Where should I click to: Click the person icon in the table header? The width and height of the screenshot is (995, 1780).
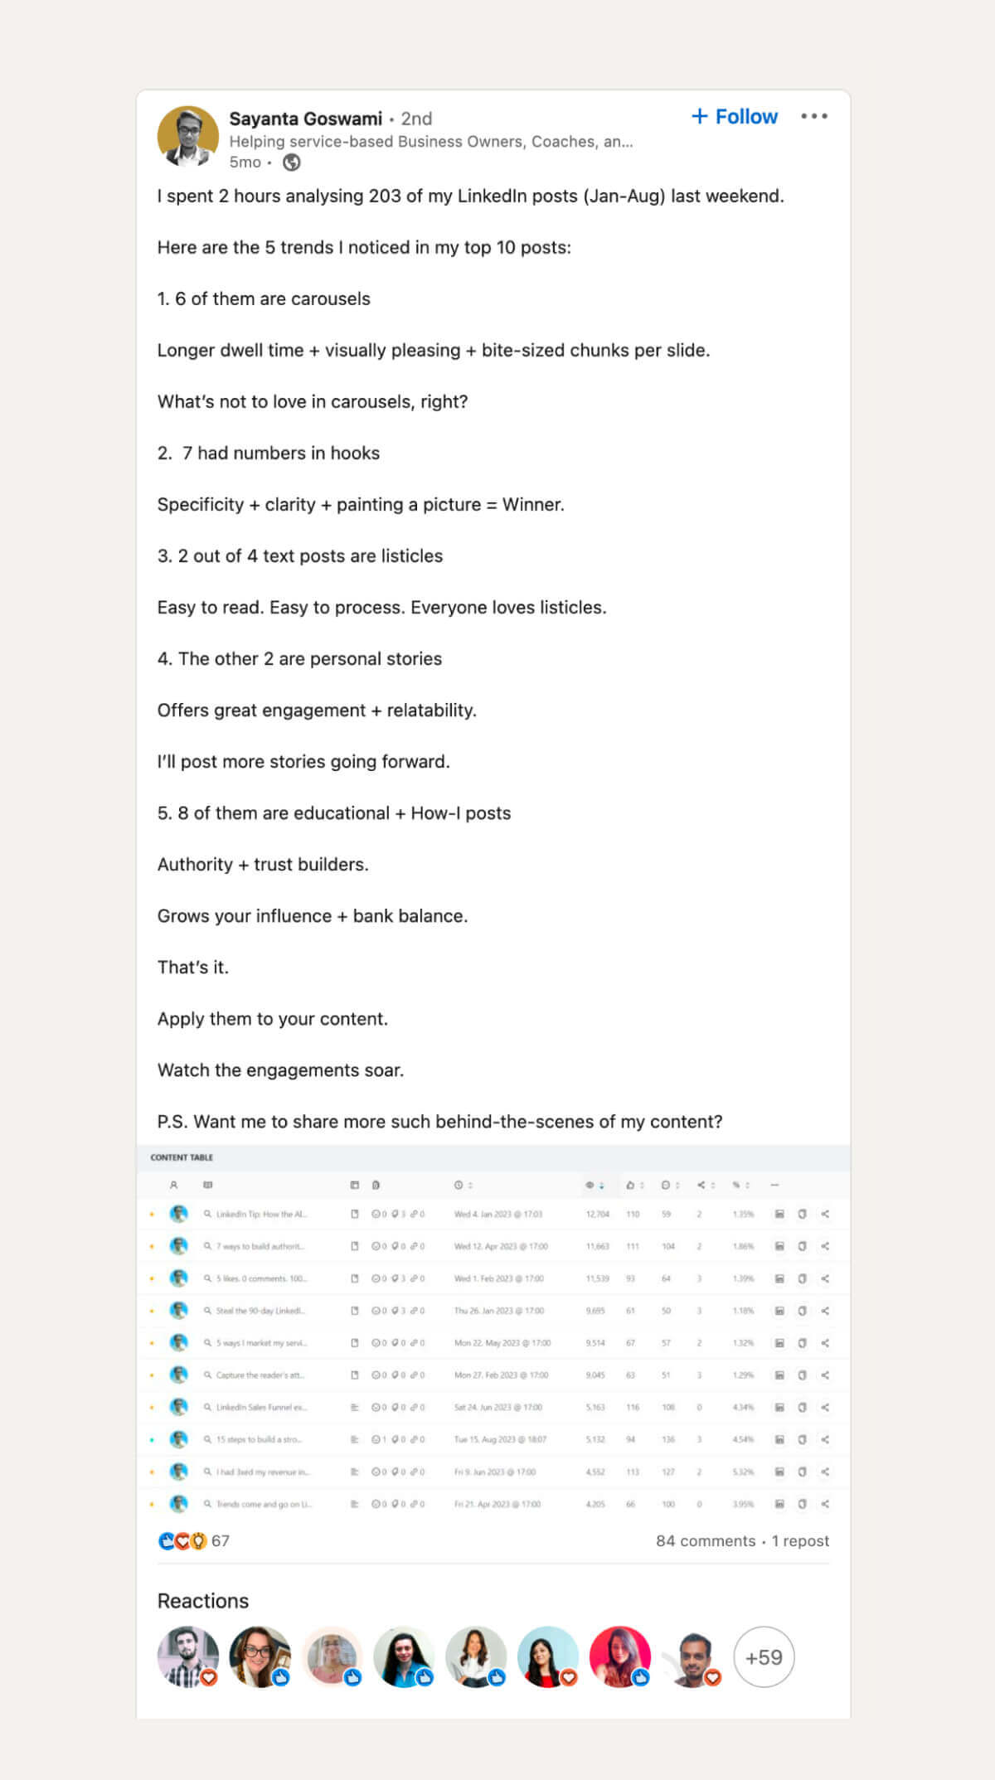coord(172,1186)
